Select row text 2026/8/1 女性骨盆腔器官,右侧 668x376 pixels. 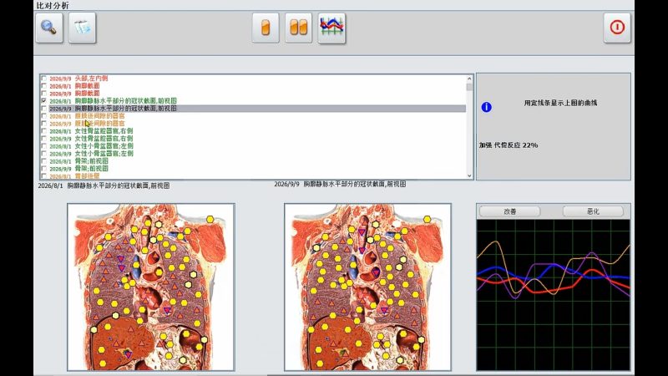[91, 131]
